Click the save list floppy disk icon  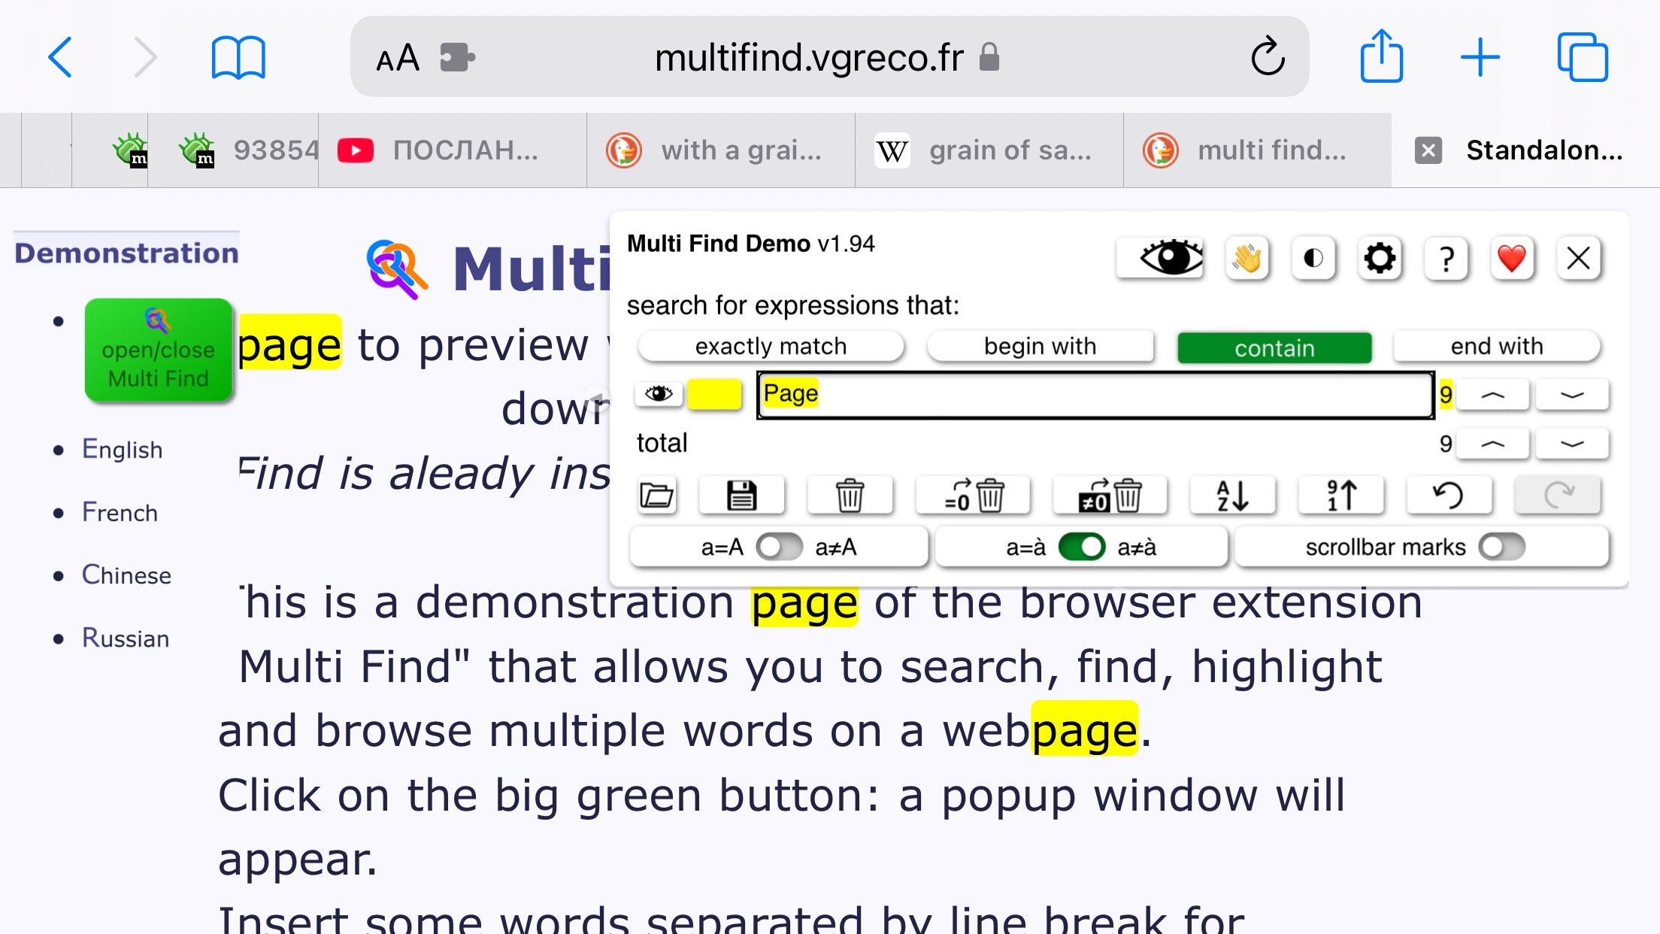pyautogui.click(x=741, y=496)
